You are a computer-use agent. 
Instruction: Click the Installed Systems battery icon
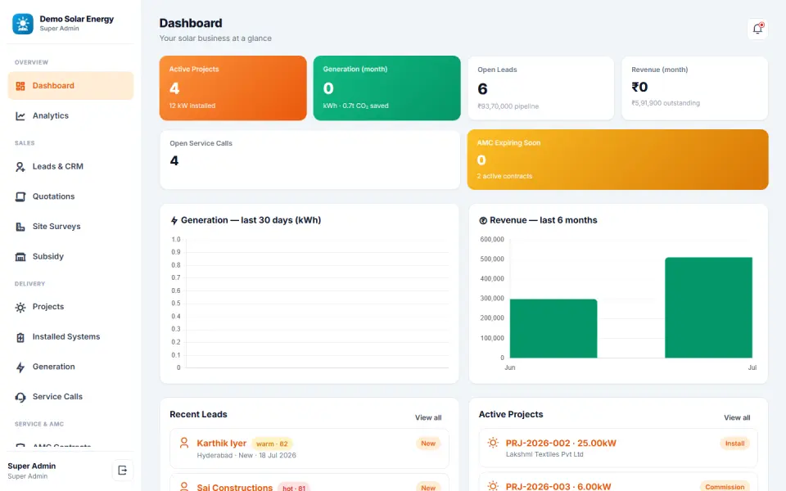tap(20, 337)
